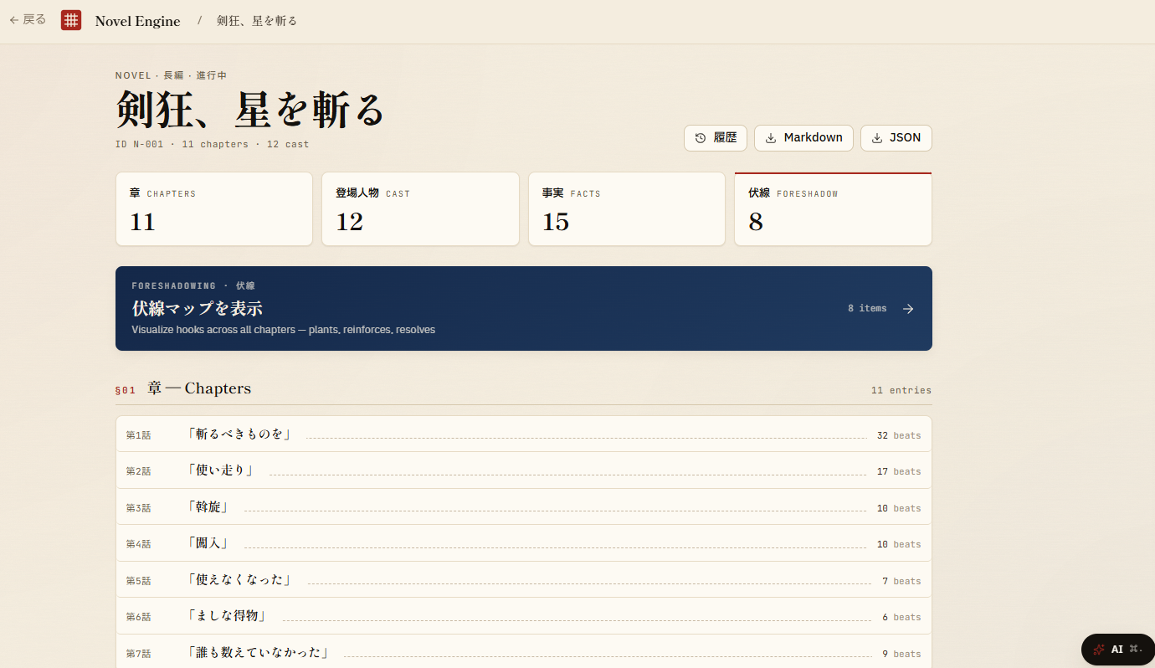Click the §01 章 — Chapters section heading
Screen dimensions: 1155x668
[183, 389]
